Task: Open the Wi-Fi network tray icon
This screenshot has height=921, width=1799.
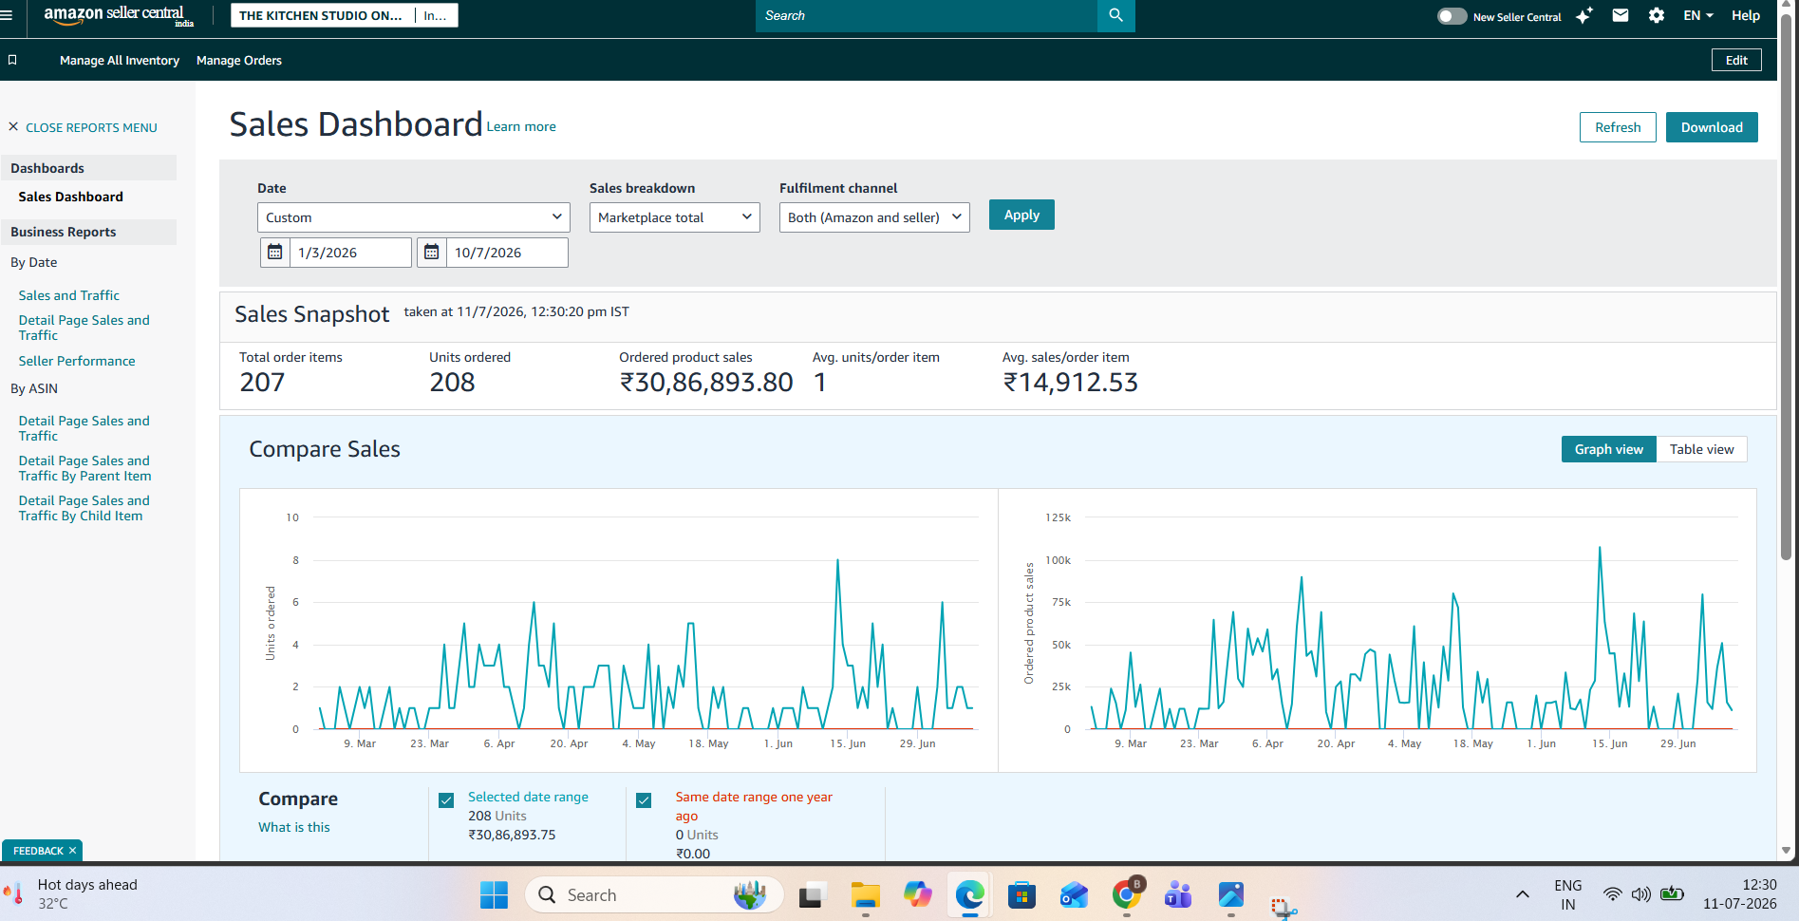Action: [1612, 894]
